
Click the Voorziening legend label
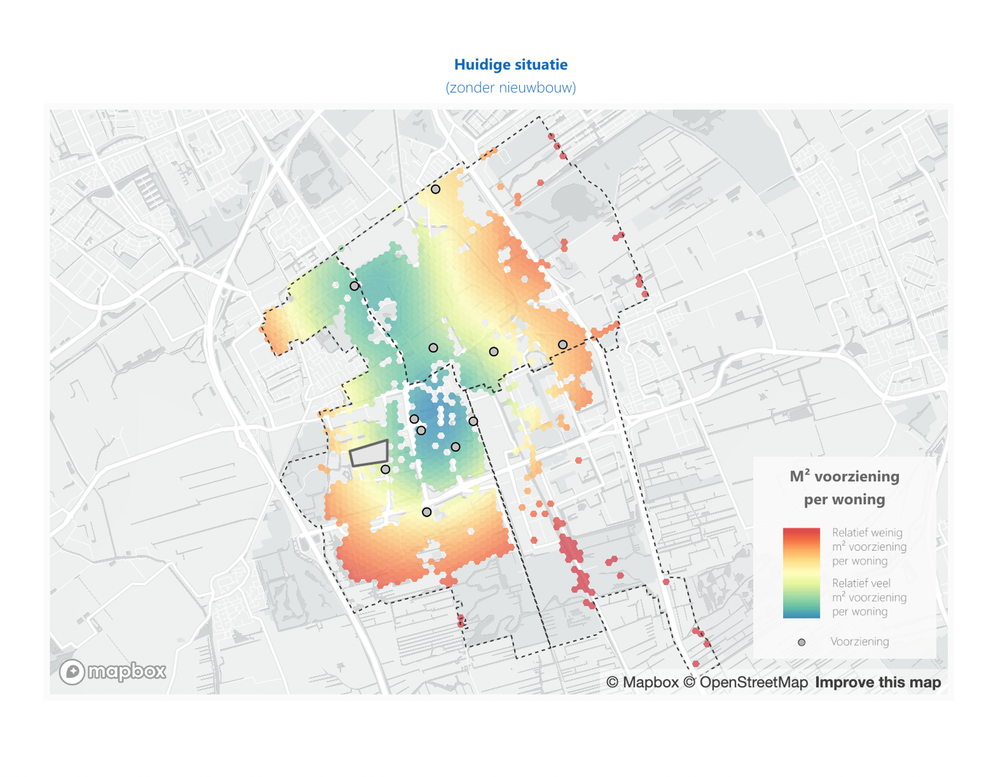pyautogui.click(x=860, y=642)
